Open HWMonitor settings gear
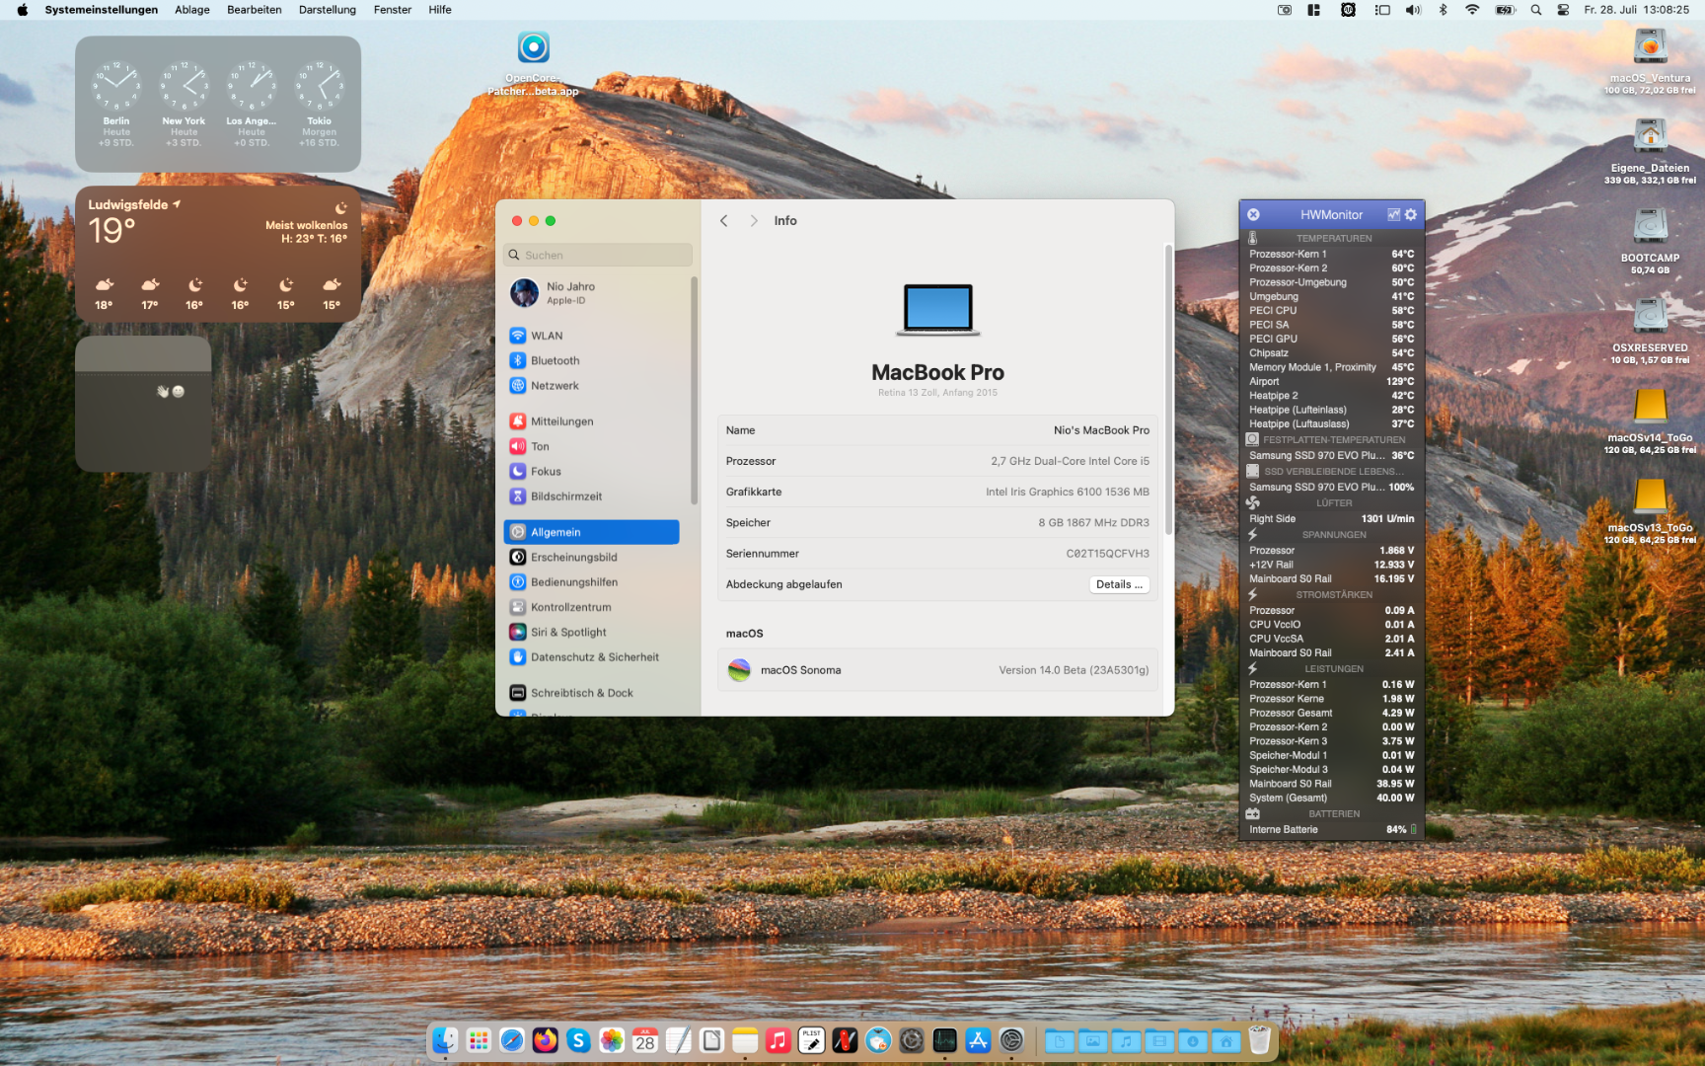1705x1066 pixels. coord(1411,214)
